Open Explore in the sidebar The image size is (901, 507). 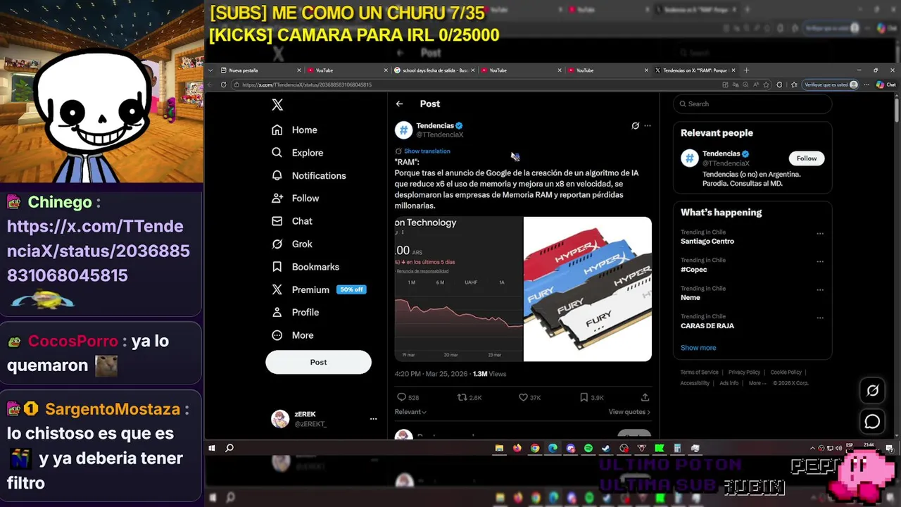(x=297, y=153)
